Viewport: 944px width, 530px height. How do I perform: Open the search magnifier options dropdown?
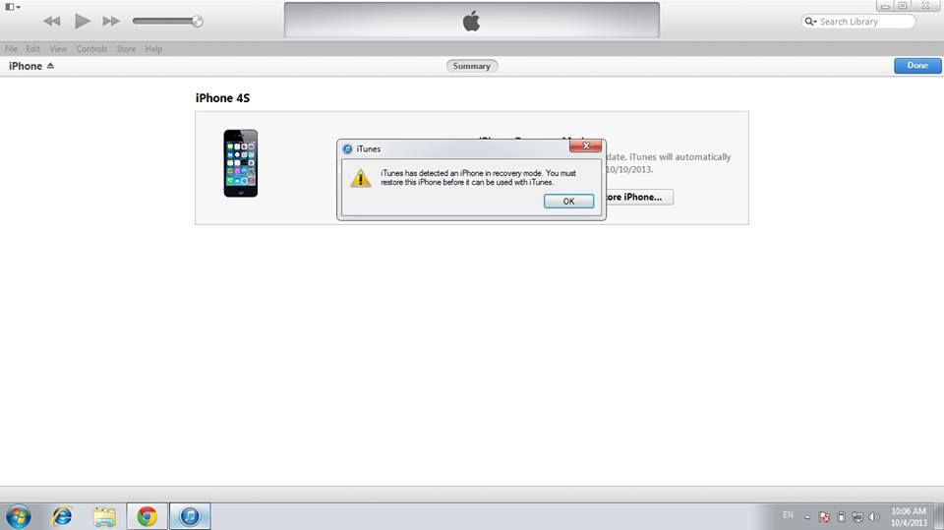click(810, 22)
